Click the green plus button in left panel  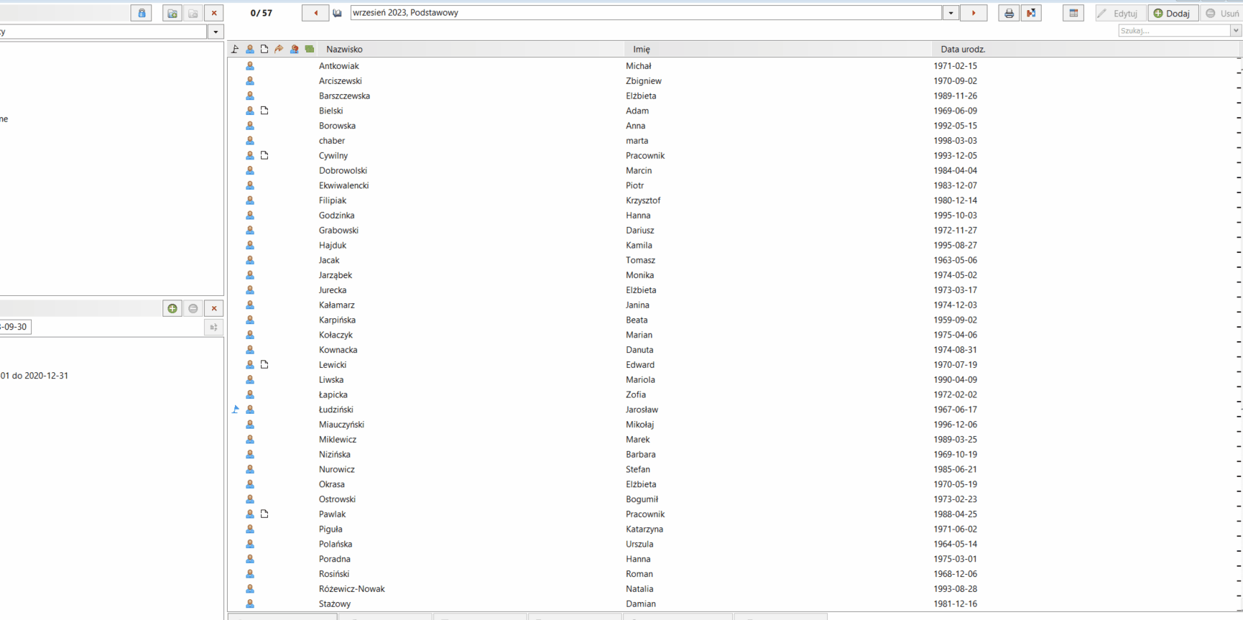(172, 308)
